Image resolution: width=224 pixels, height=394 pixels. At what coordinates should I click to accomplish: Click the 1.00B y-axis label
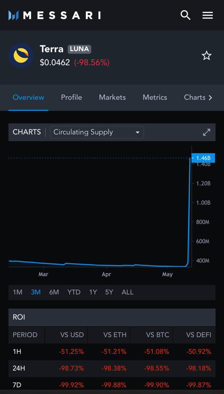pos(203,203)
